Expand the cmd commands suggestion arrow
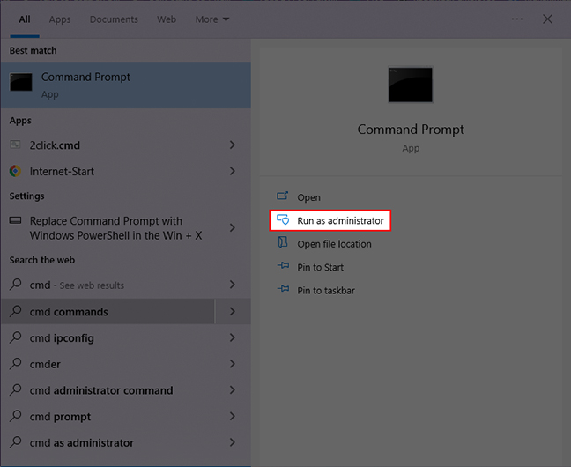The width and height of the screenshot is (571, 467). tap(232, 311)
